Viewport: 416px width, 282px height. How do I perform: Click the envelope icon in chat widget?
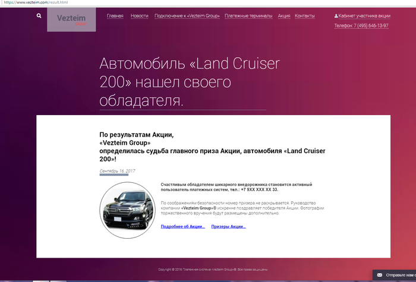379,275
